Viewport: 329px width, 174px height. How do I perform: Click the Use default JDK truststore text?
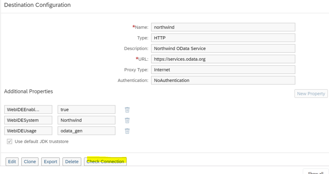coord(41,142)
